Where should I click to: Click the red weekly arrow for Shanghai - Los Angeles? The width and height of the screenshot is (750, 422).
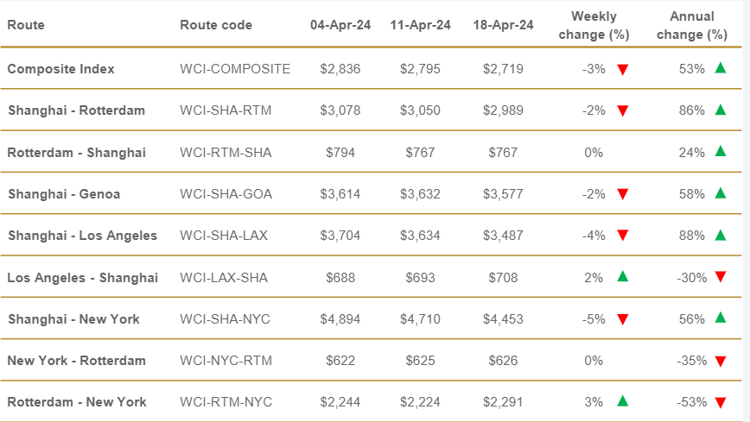pos(622,236)
